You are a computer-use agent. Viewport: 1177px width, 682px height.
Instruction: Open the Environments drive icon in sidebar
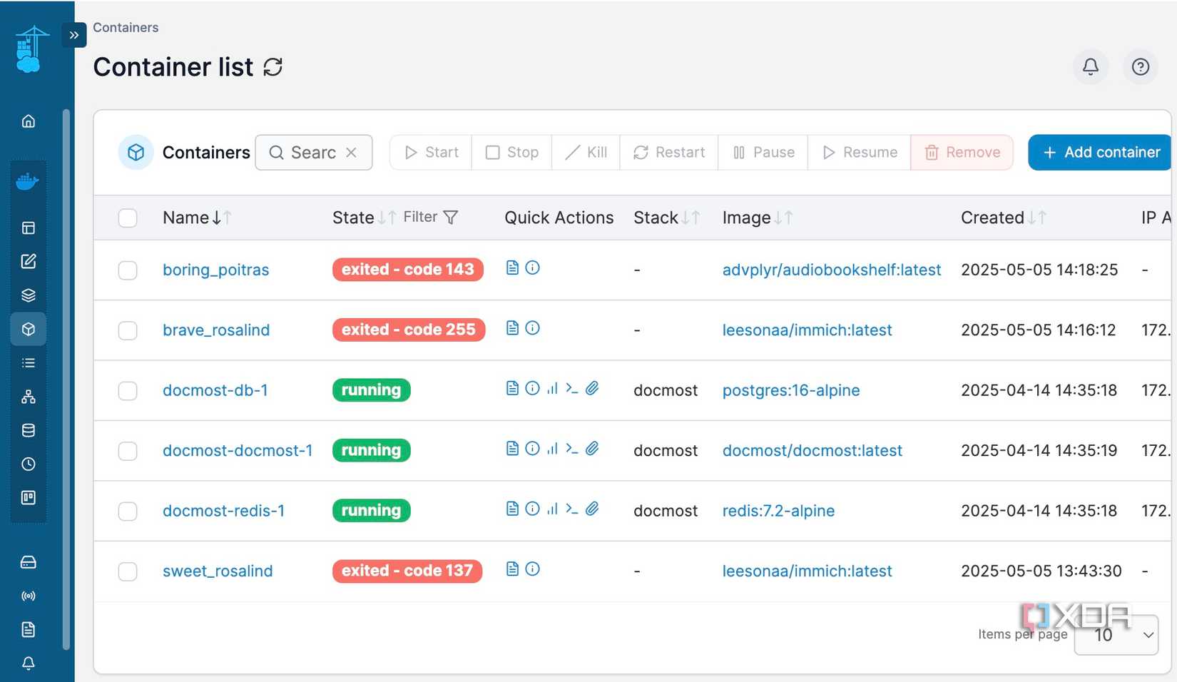pyautogui.click(x=29, y=563)
